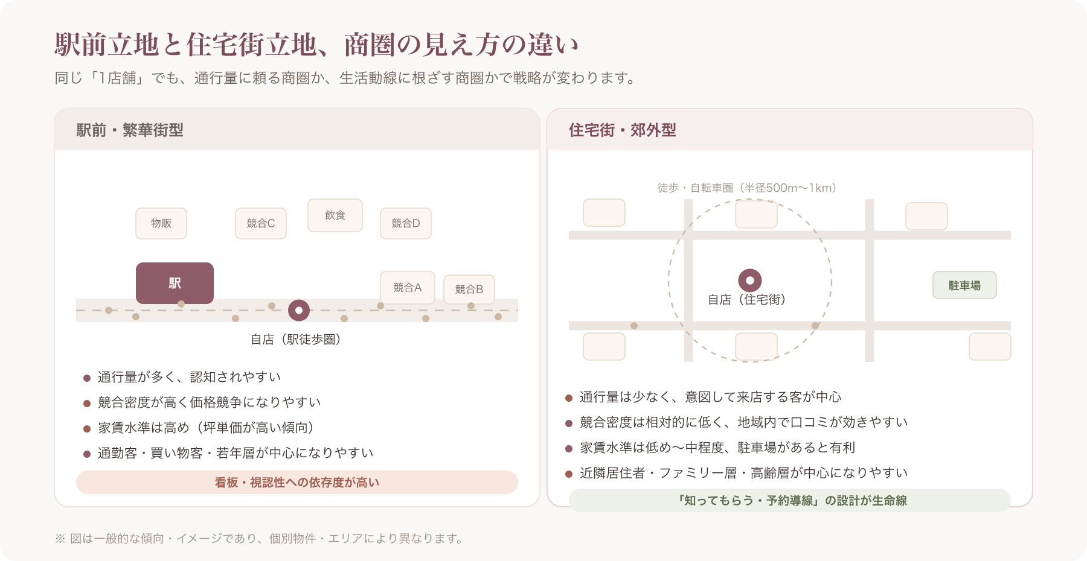Screen dimensions: 1087x561
Task: Click the 自店 marker on the station street
Action: [299, 311]
